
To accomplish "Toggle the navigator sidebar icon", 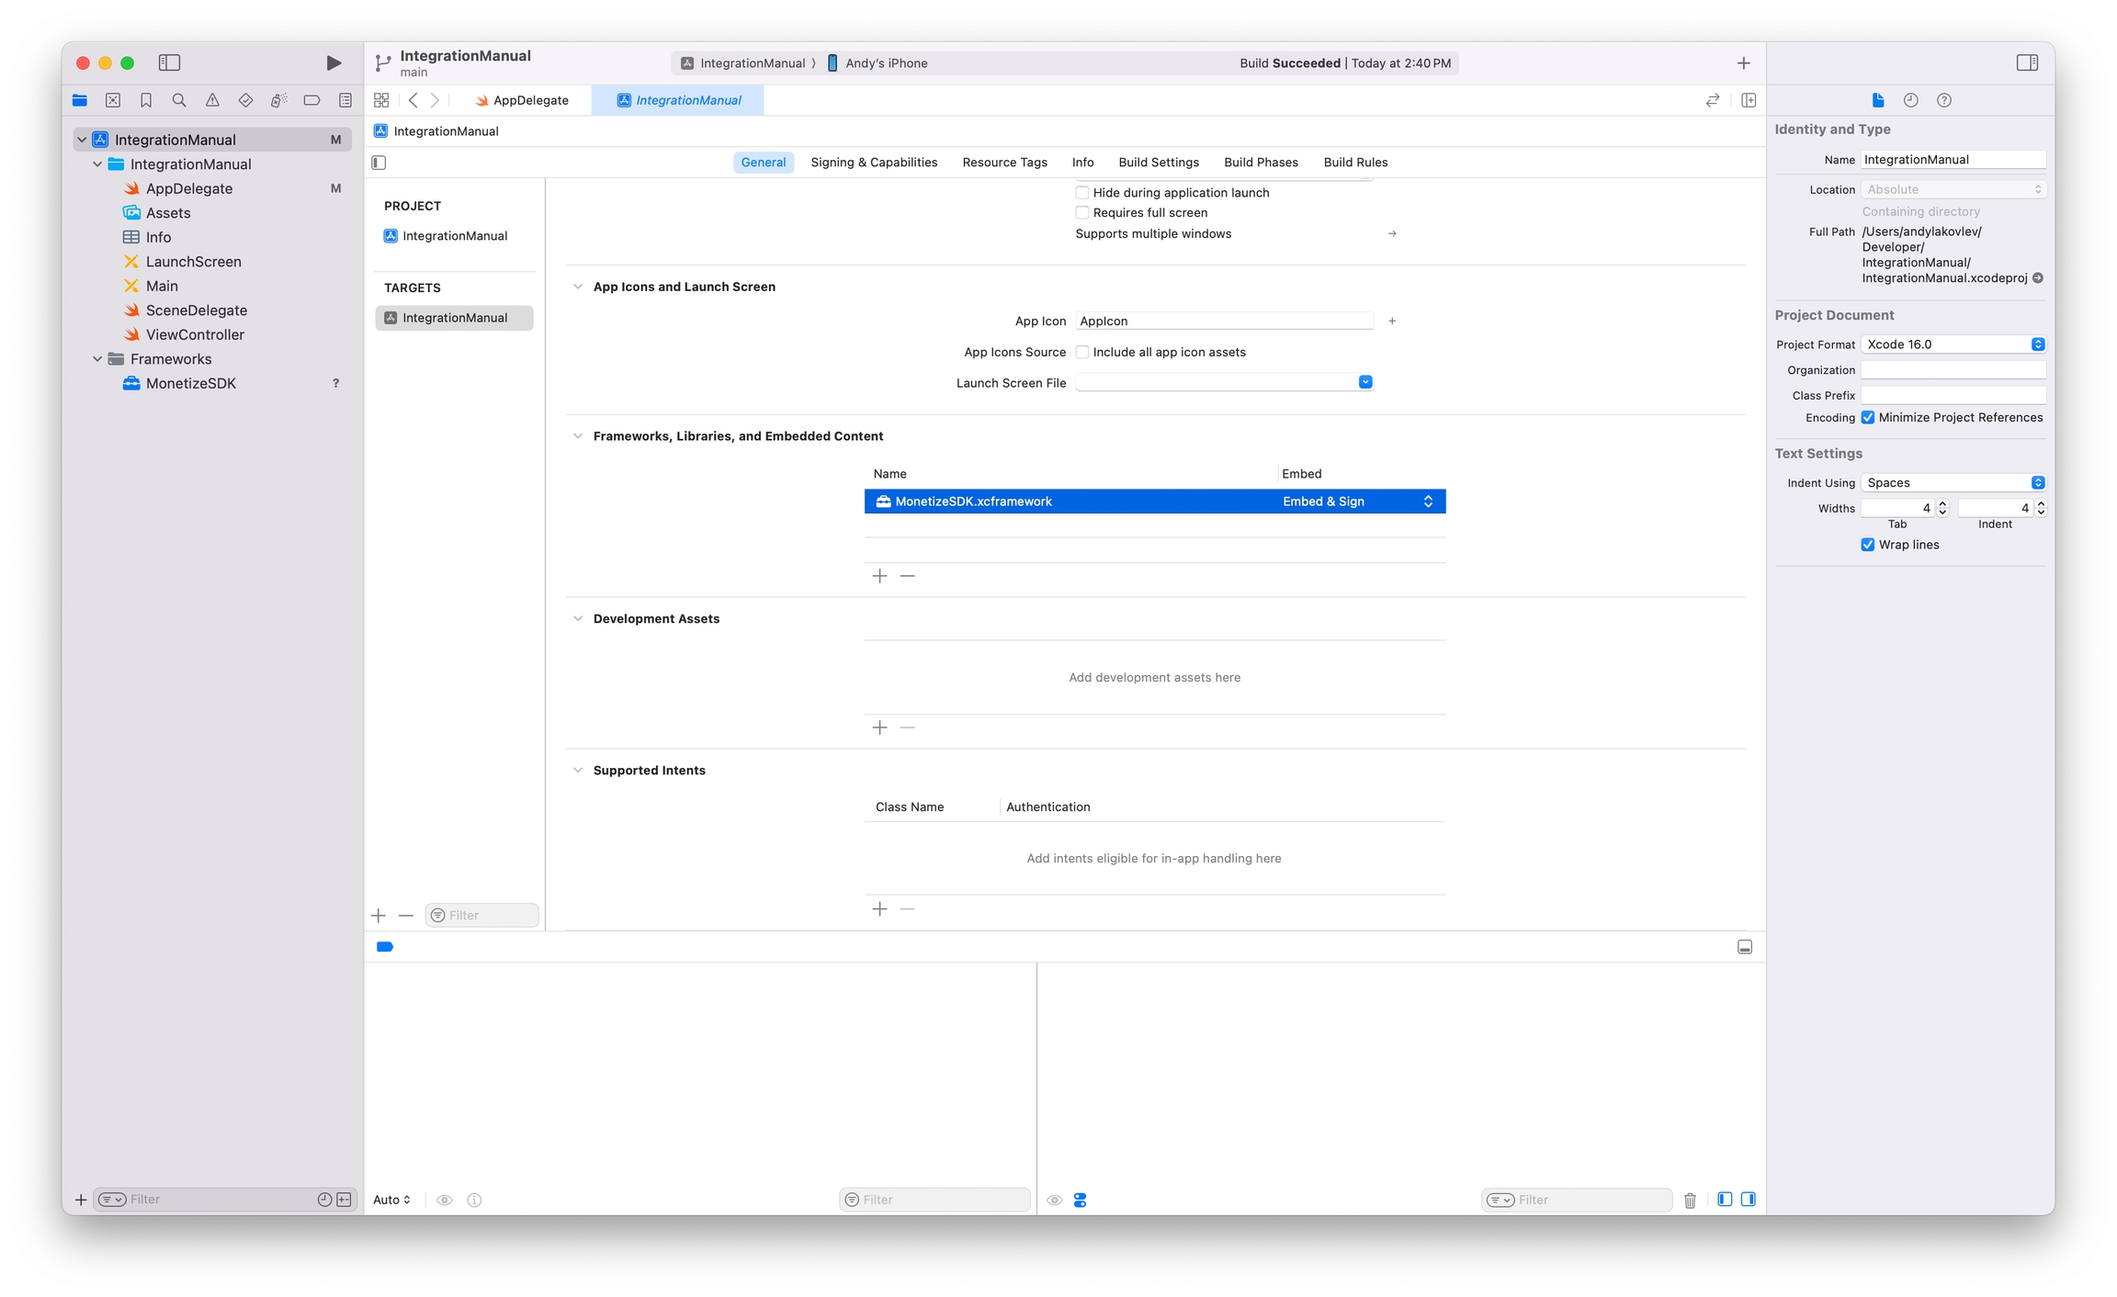I will click(x=169, y=62).
